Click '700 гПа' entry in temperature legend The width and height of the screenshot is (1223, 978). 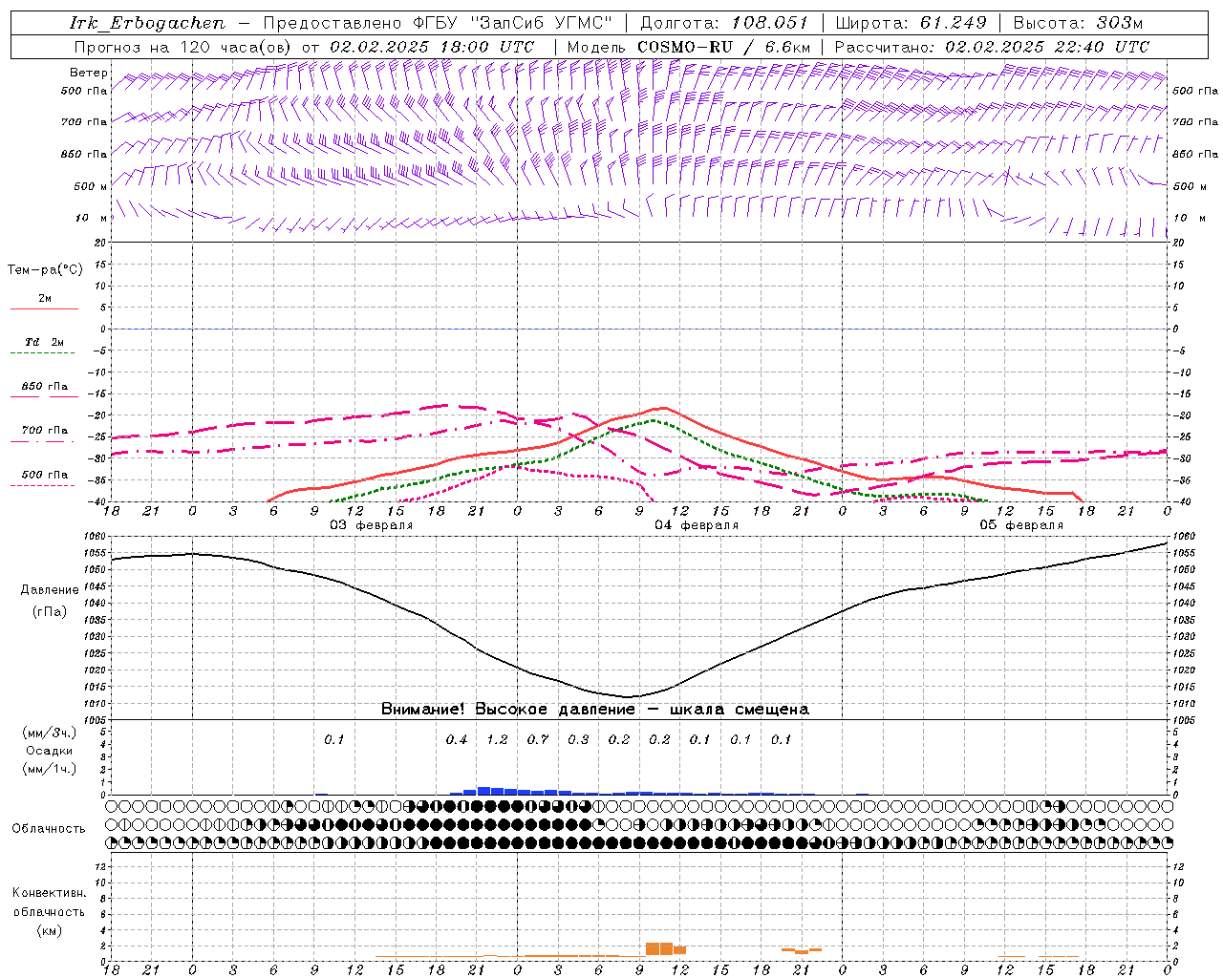45,431
